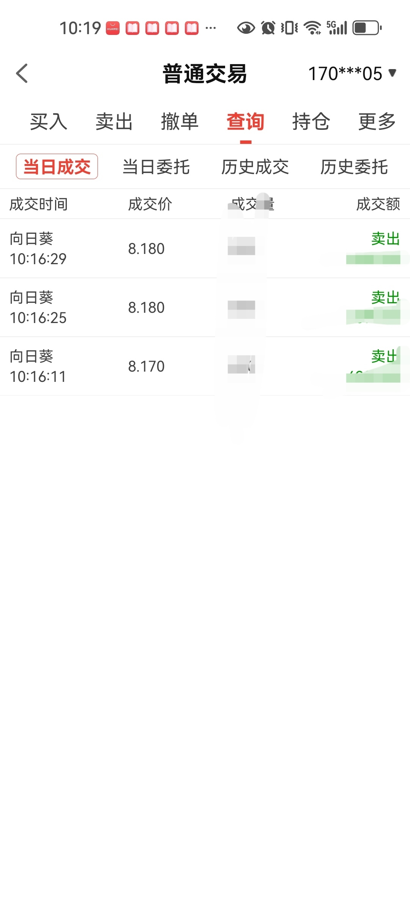
Task: Tap the alarm clock status icon
Action: point(268,28)
